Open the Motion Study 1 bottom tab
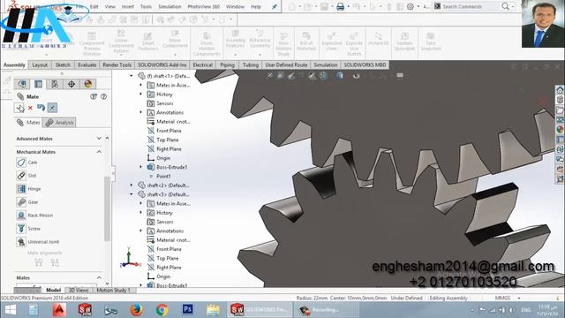 [x=114, y=291]
